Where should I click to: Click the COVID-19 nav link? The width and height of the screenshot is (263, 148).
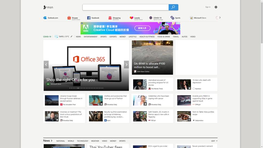47,36
